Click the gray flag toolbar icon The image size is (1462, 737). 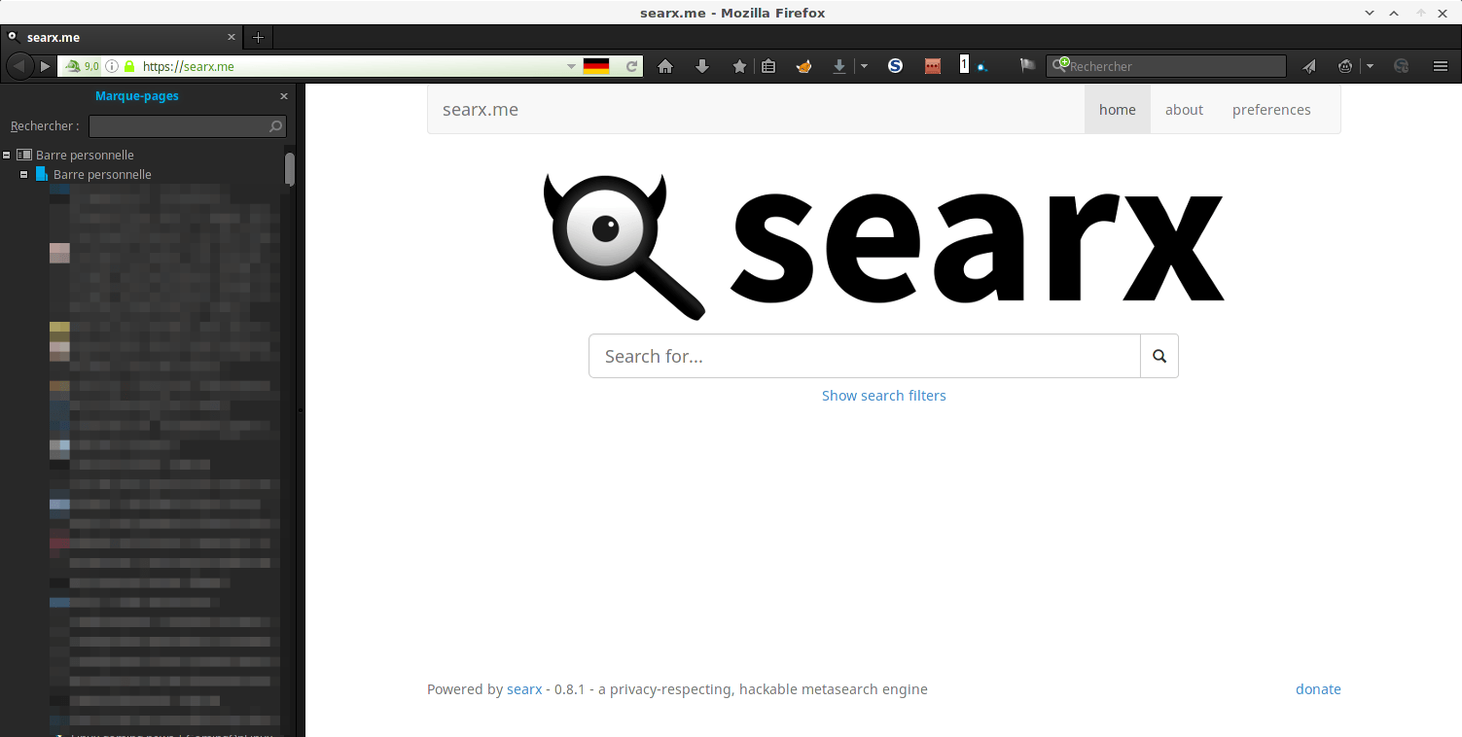[x=1027, y=65]
